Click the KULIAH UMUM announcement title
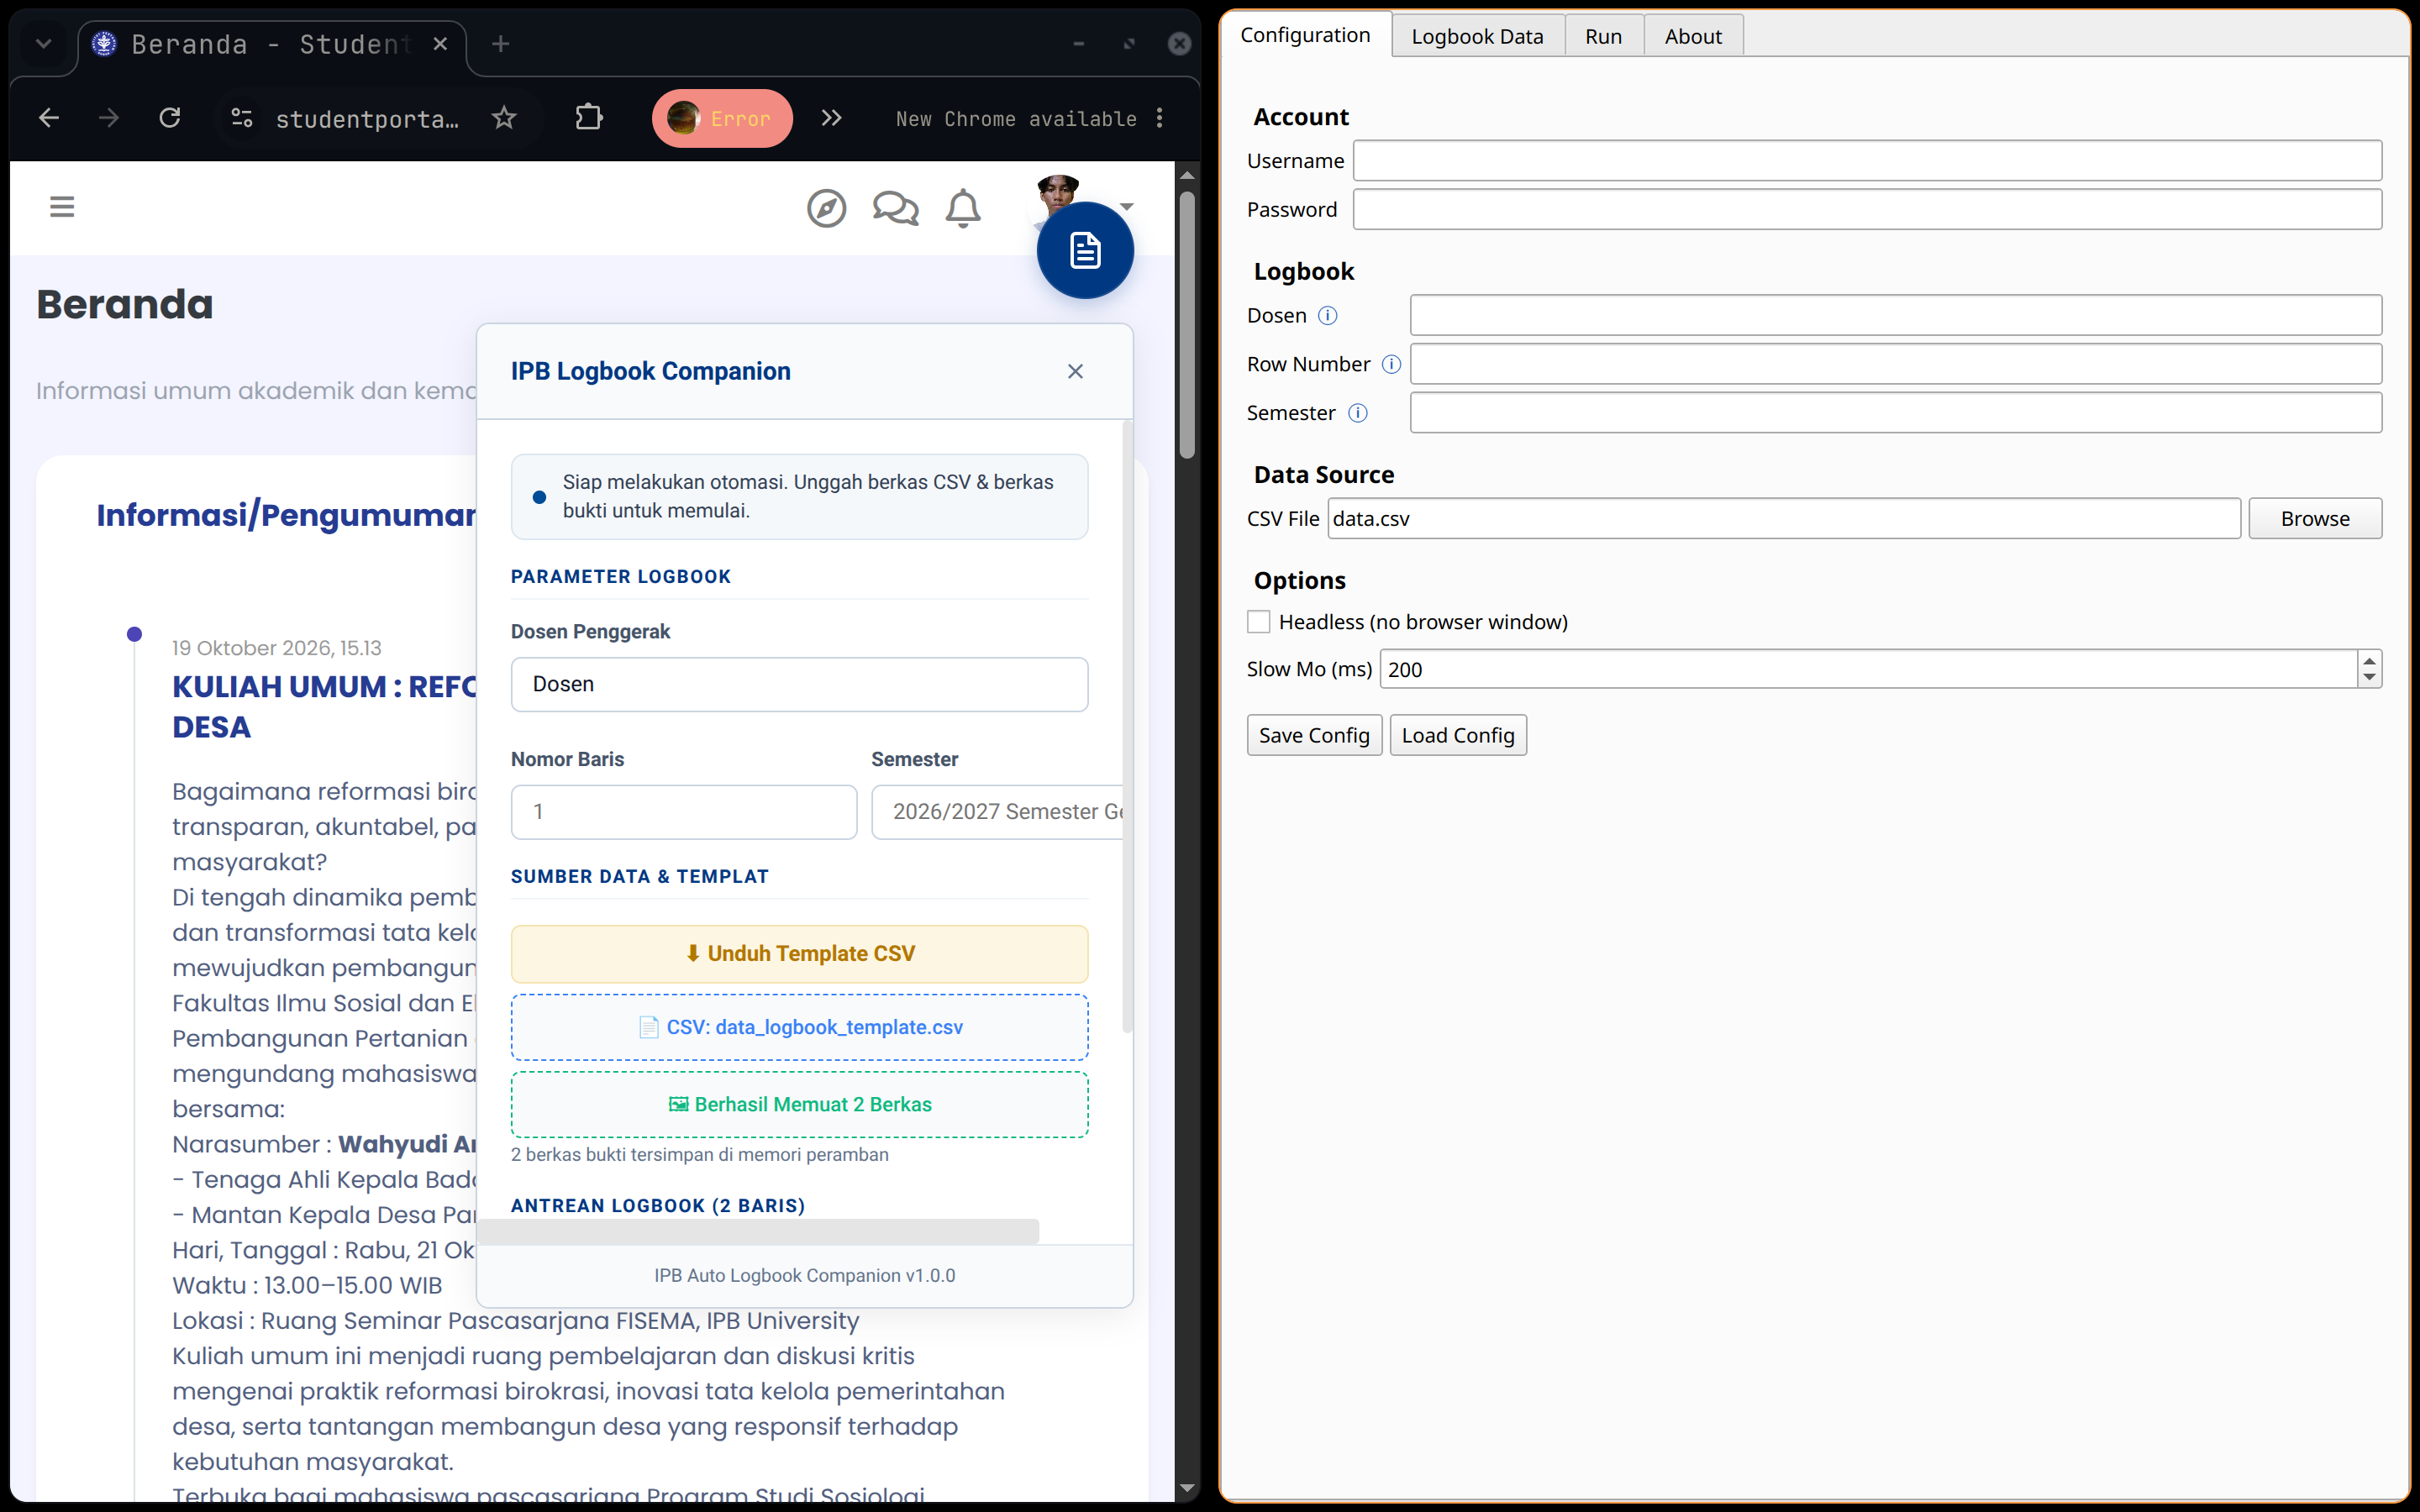 point(324,706)
